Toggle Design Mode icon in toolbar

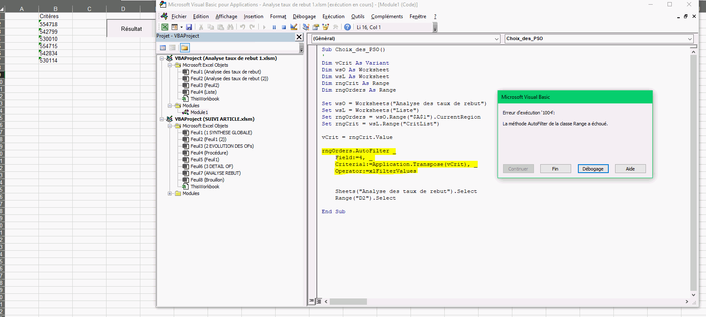tap(294, 27)
